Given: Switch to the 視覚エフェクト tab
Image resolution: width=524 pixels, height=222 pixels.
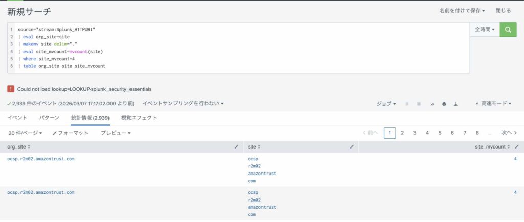Looking at the screenshot, I should [x=139, y=118].
